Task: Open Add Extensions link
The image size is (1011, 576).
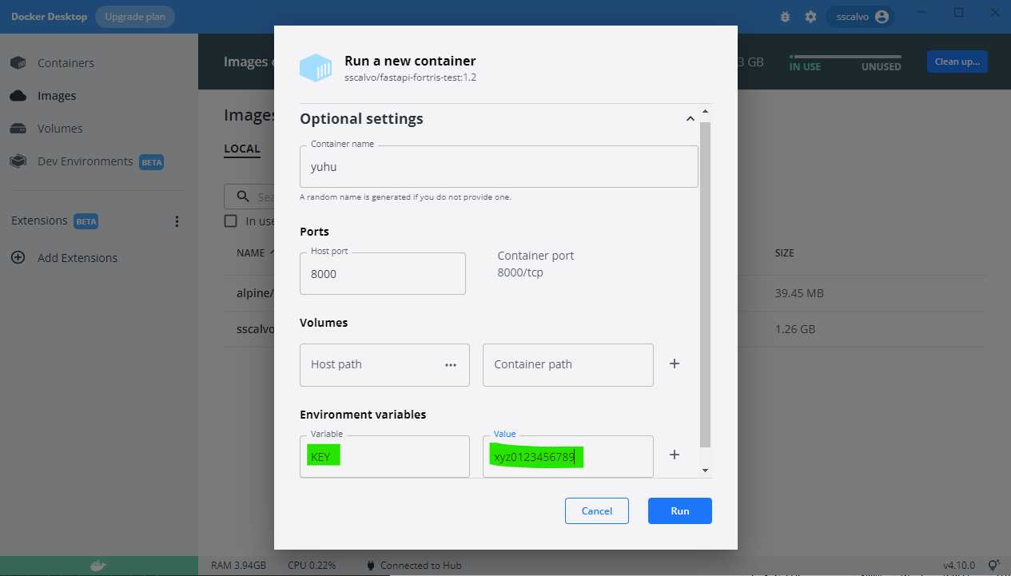Action: (78, 258)
